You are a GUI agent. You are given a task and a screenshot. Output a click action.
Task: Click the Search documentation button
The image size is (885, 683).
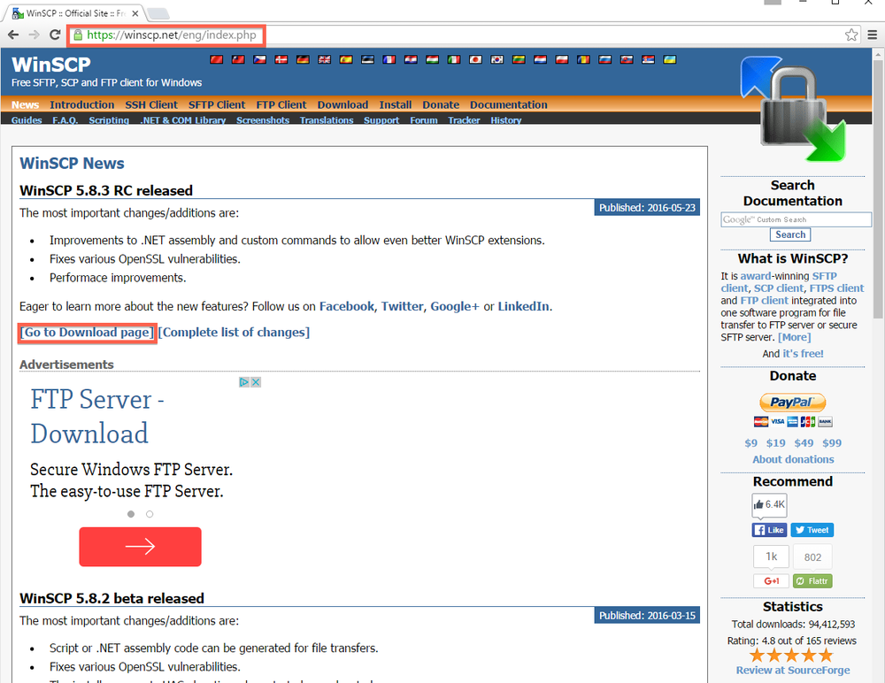pos(790,234)
